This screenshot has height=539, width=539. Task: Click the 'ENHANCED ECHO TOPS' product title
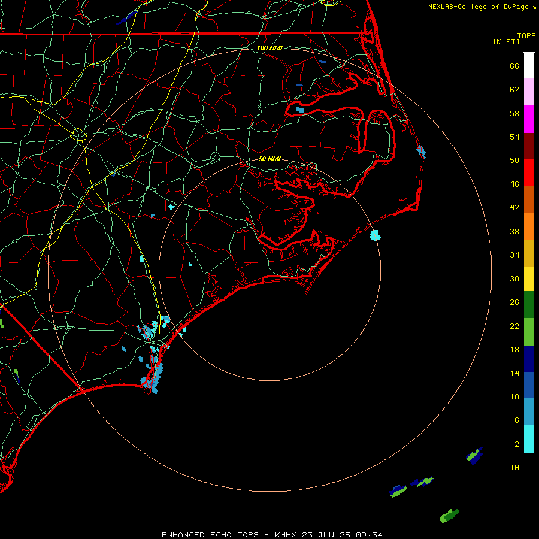point(210,535)
